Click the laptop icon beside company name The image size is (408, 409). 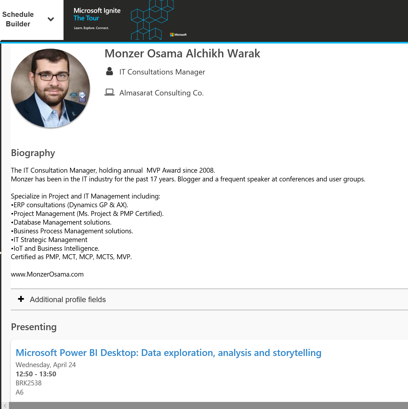coord(109,92)
